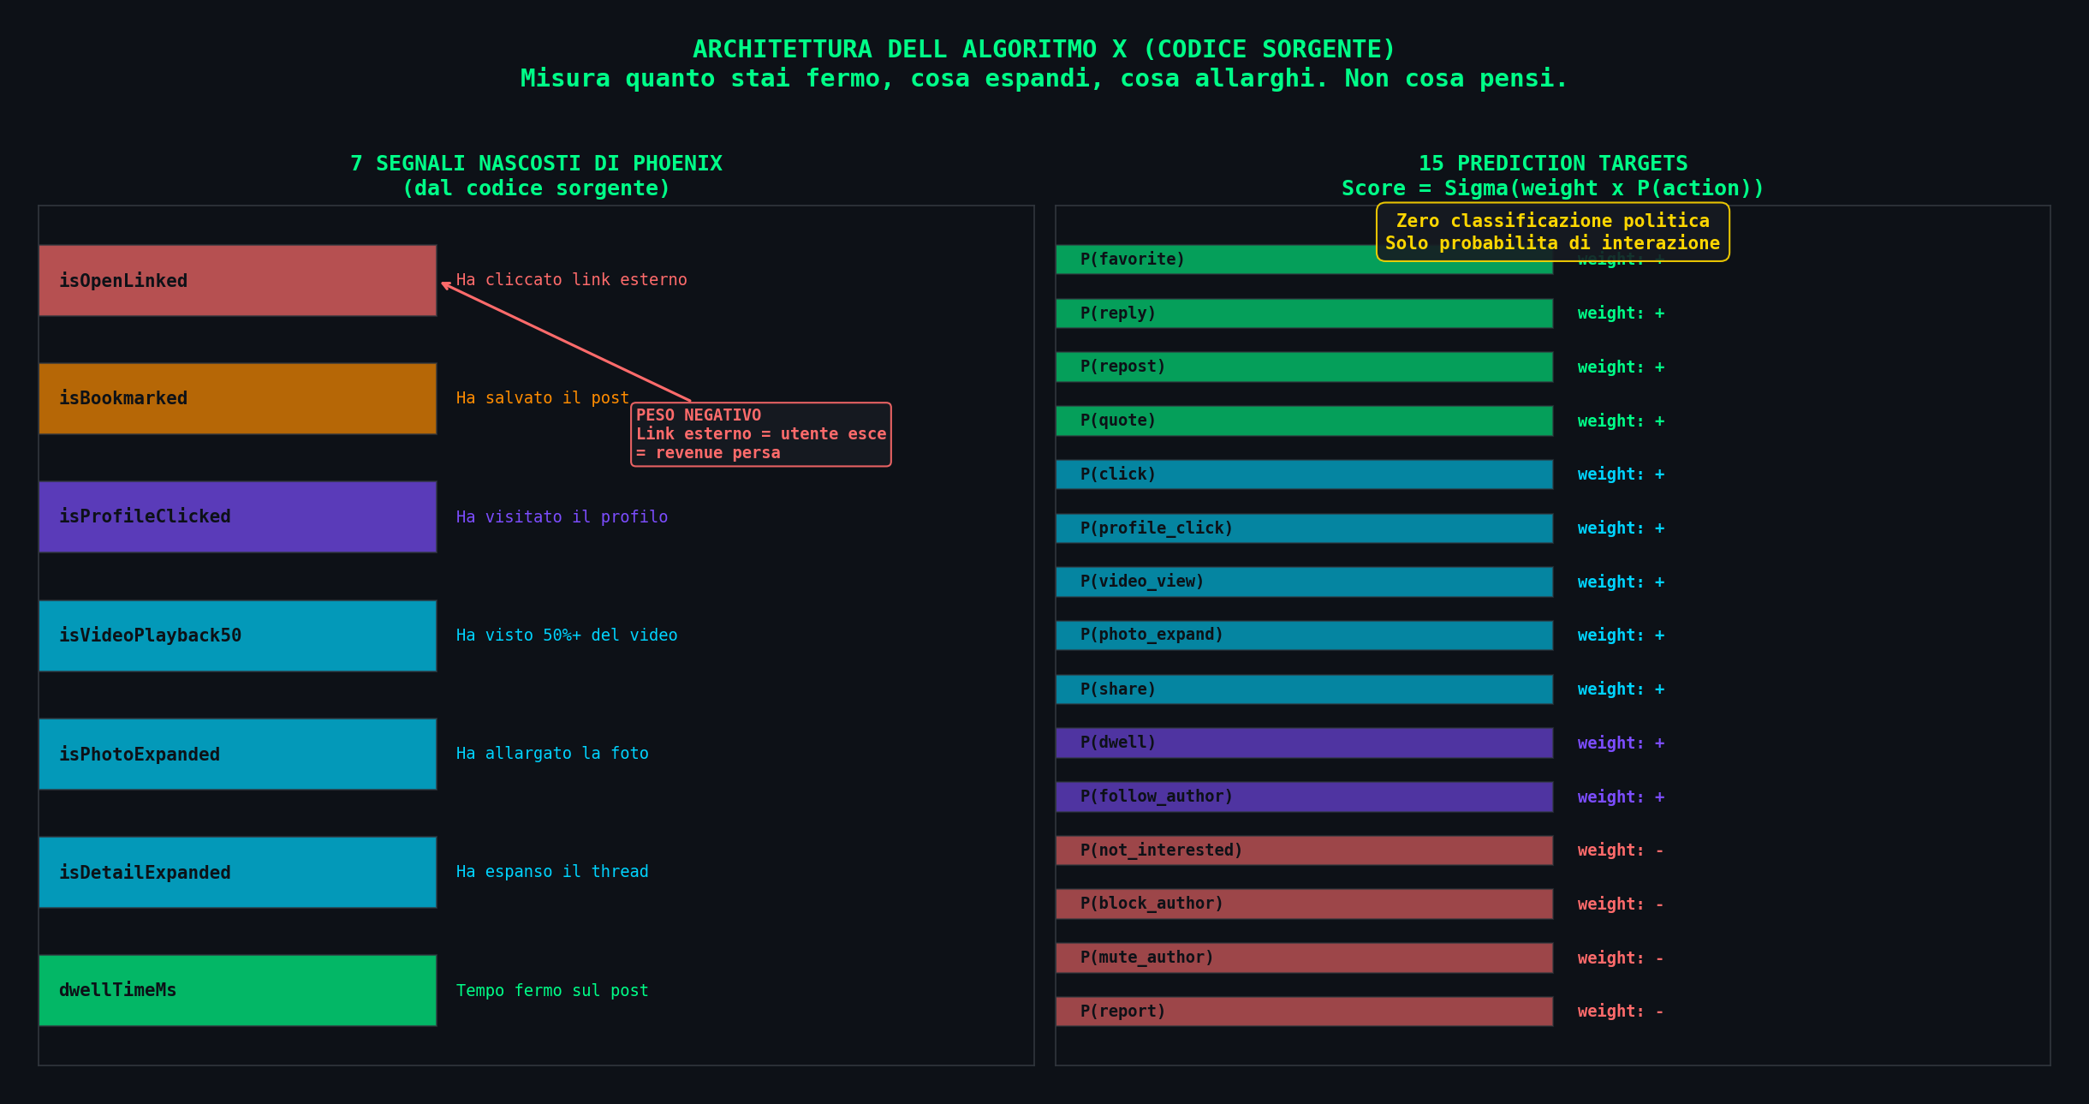Select the P(video_view) bar
Image resolution: width=2089 pixels, height=1104 pixels.
1303,582
